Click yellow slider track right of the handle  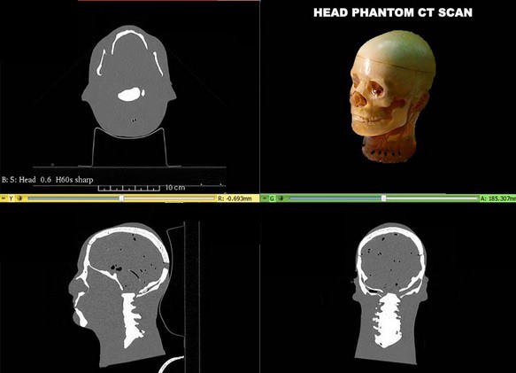tap(169, 198)
